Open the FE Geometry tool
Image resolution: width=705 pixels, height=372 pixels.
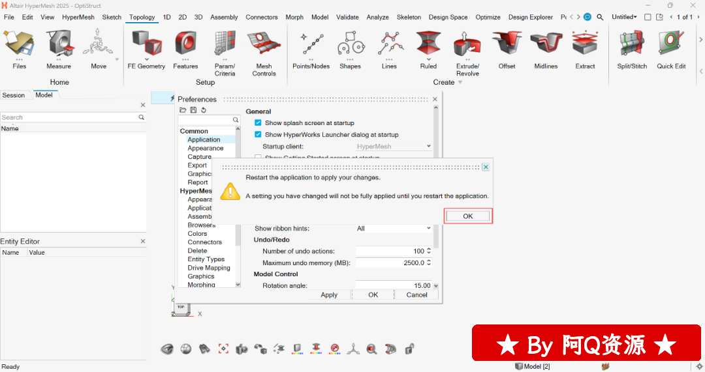(146, 50)
